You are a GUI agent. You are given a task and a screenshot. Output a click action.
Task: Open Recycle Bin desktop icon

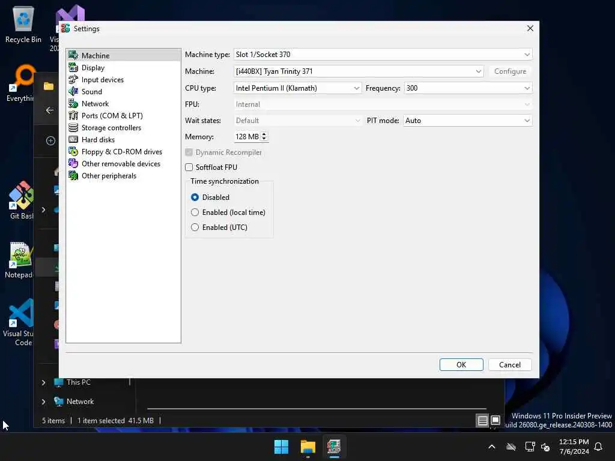click(23, 24)
